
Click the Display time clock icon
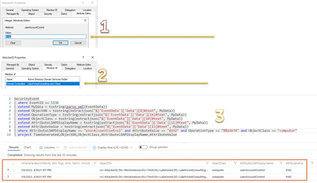coord(94,148)
